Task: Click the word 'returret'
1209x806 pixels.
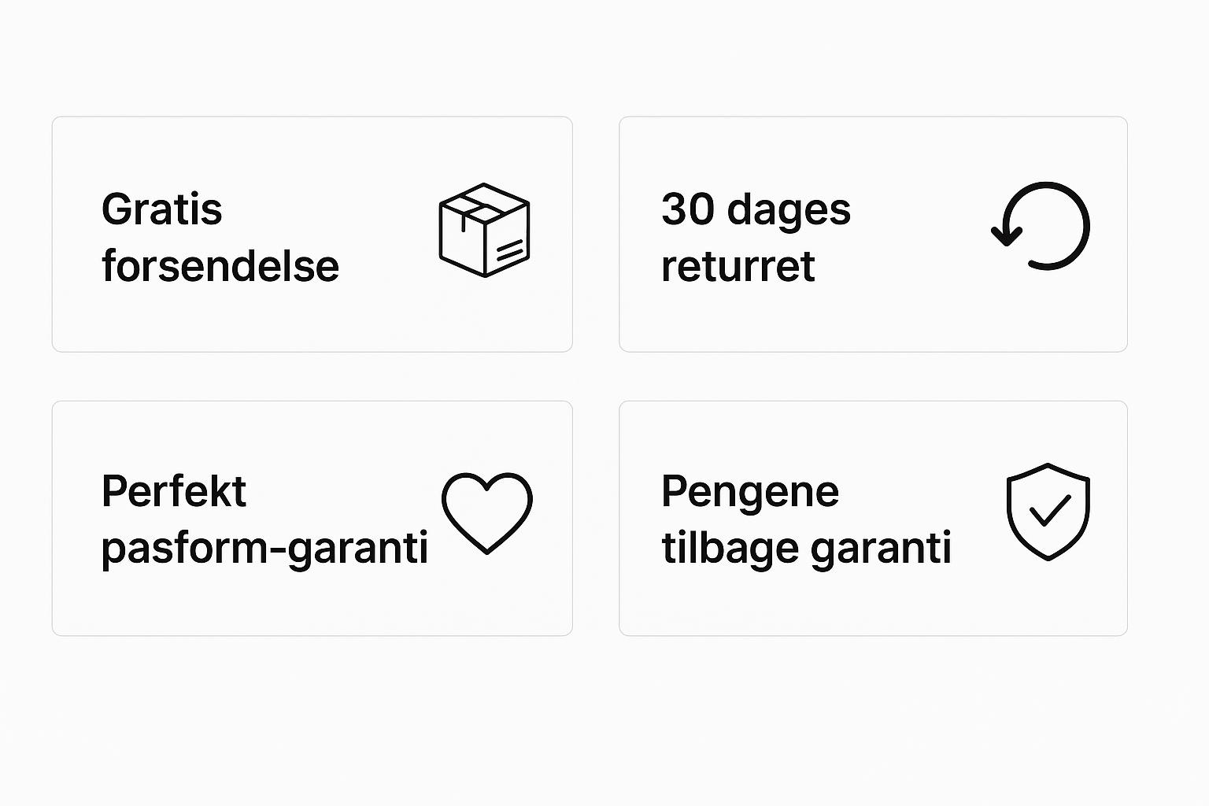Action: tap(738, 266)
